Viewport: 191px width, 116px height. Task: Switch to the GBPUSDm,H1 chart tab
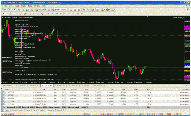(34, 85)
